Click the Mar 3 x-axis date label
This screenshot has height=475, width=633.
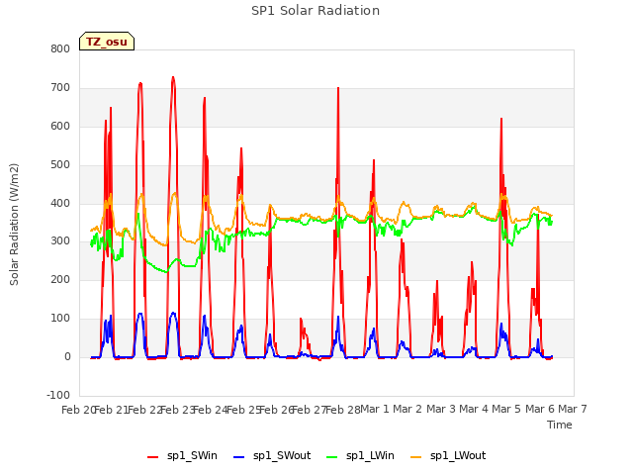(x=441, y=409)
